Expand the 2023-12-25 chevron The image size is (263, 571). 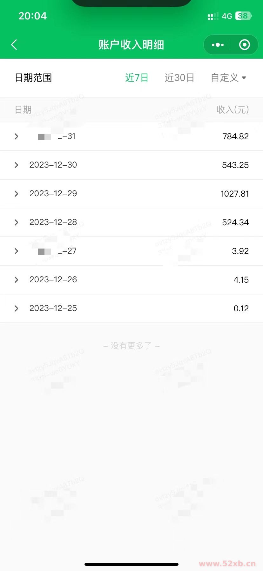17,308
